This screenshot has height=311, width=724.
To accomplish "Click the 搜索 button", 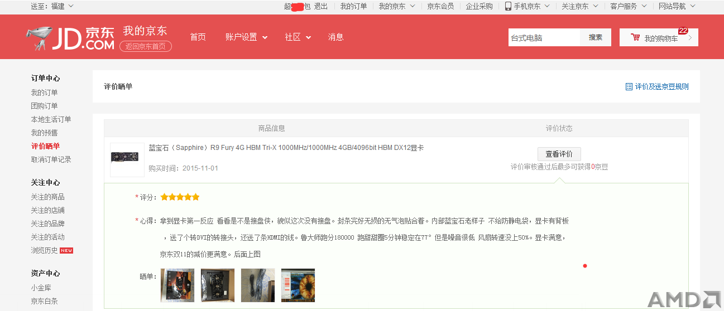I will [x=596, y=37].
